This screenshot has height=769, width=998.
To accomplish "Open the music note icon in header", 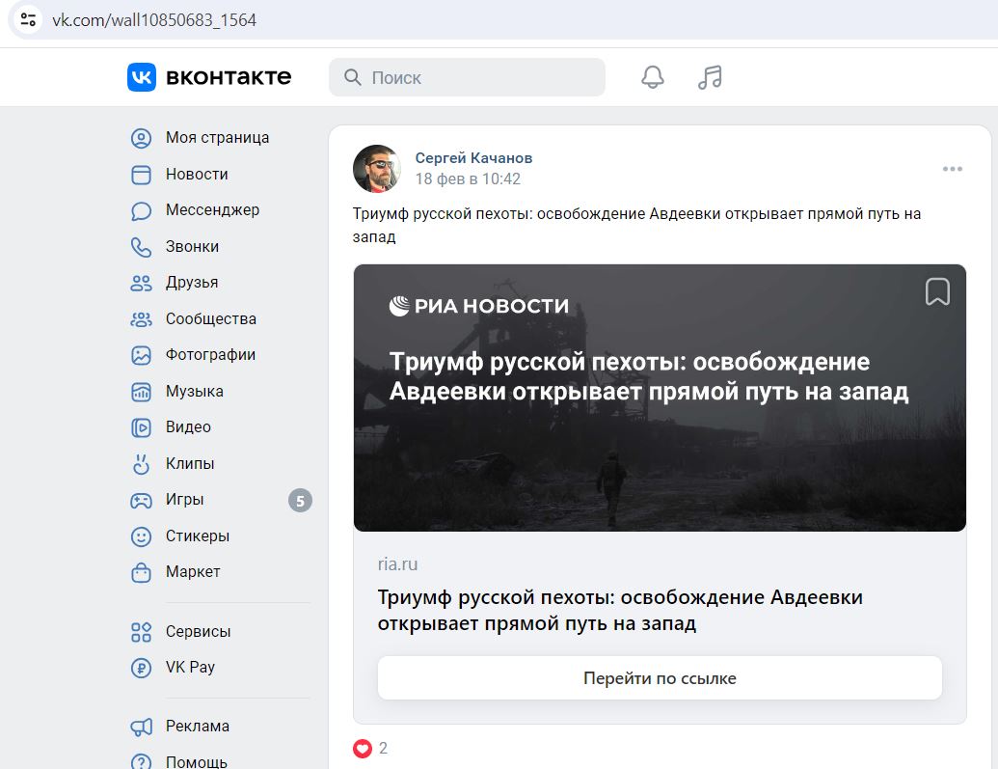I will (710, 77).
